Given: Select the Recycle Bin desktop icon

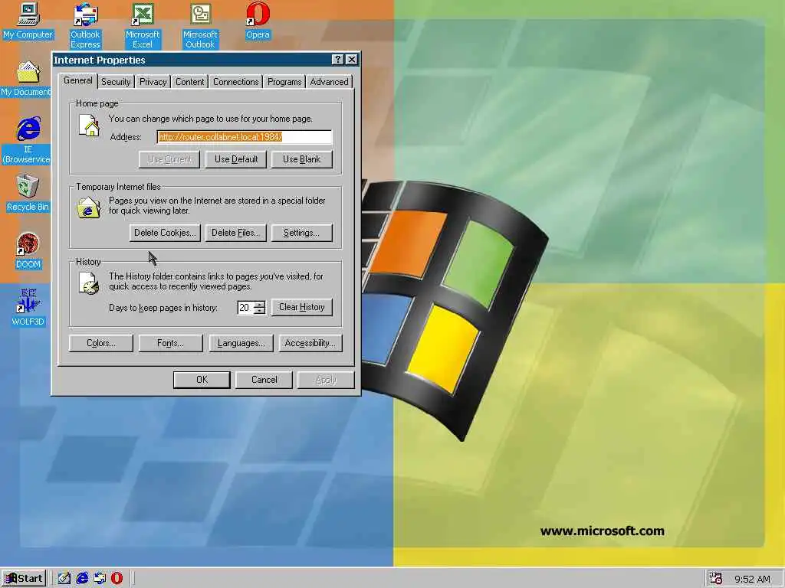Looking at the screenshot, I should click(28, 193).
